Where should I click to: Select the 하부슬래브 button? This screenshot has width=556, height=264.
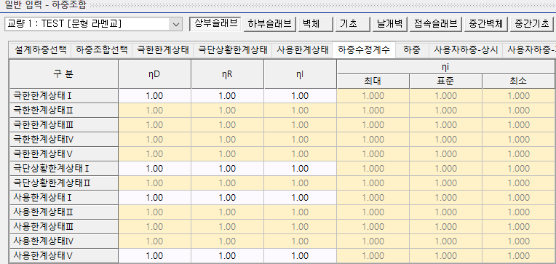(270, 24)
